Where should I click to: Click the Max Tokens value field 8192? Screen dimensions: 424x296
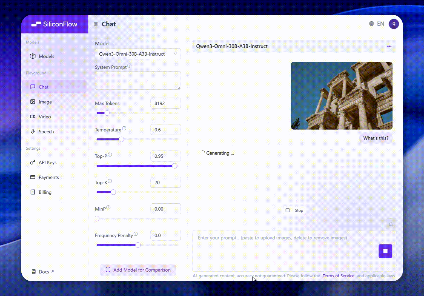165,103
